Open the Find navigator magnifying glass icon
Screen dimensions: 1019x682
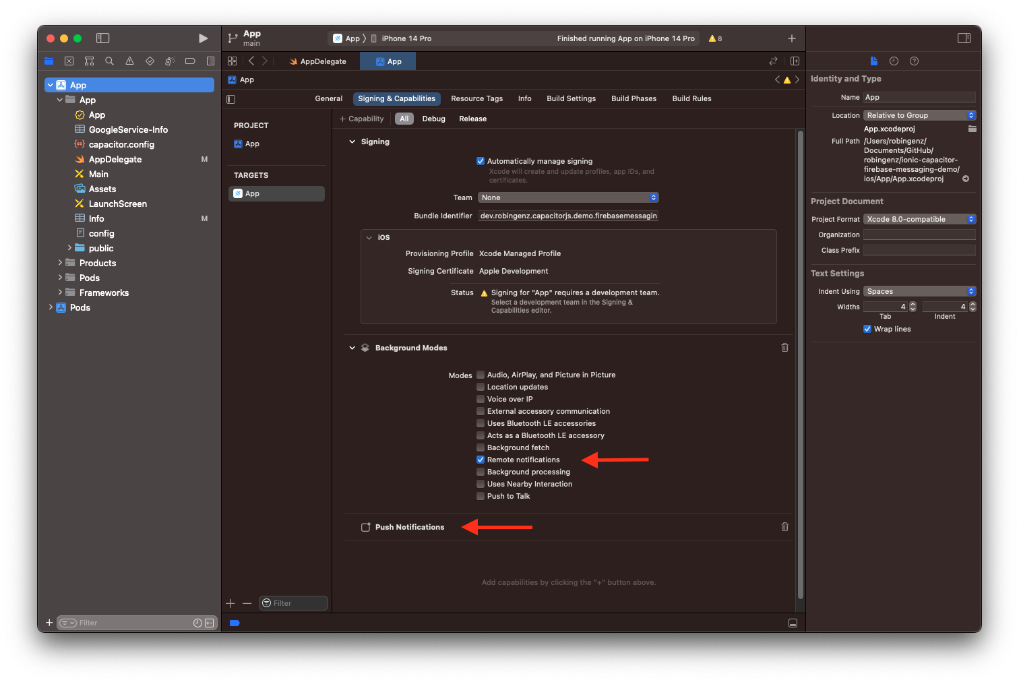click(109, 61)
